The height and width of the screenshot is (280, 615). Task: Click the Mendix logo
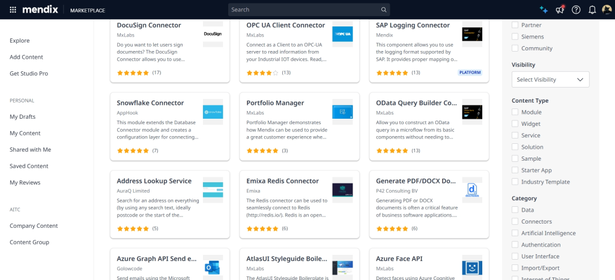pos(40,10)
